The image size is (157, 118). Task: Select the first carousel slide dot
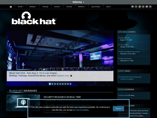coord(50,84)
